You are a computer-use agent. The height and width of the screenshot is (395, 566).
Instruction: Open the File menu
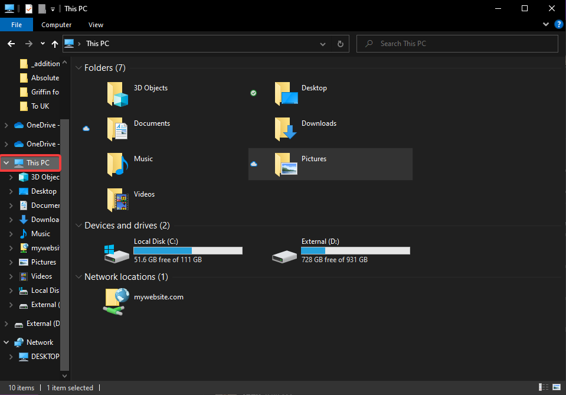click(x=17, y=25)
